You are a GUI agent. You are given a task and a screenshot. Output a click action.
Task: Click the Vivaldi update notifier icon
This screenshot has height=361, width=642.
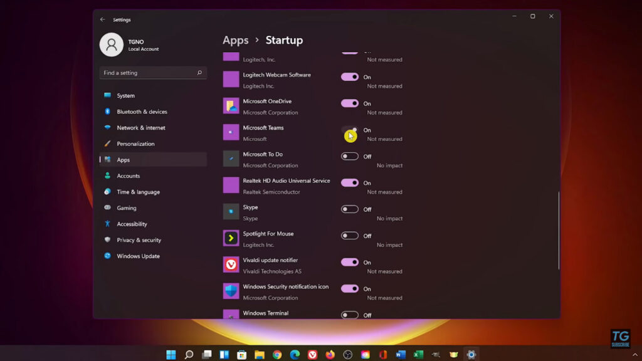(x=231, y=264)
